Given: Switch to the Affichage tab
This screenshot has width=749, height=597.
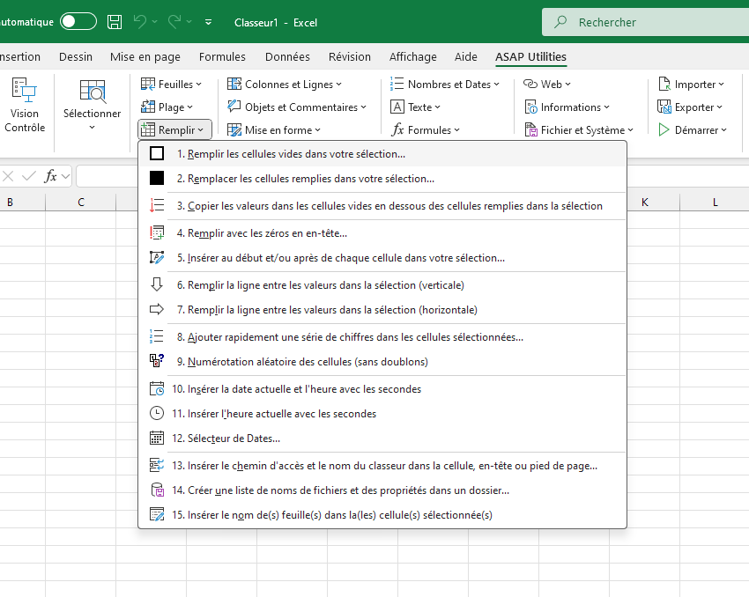Looking at the screenshot, I should pos(412,56).
